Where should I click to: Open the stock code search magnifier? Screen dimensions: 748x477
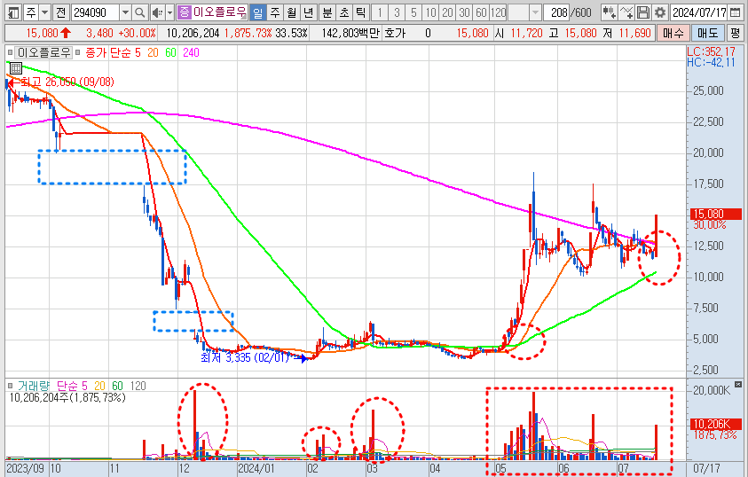[140, 12]
